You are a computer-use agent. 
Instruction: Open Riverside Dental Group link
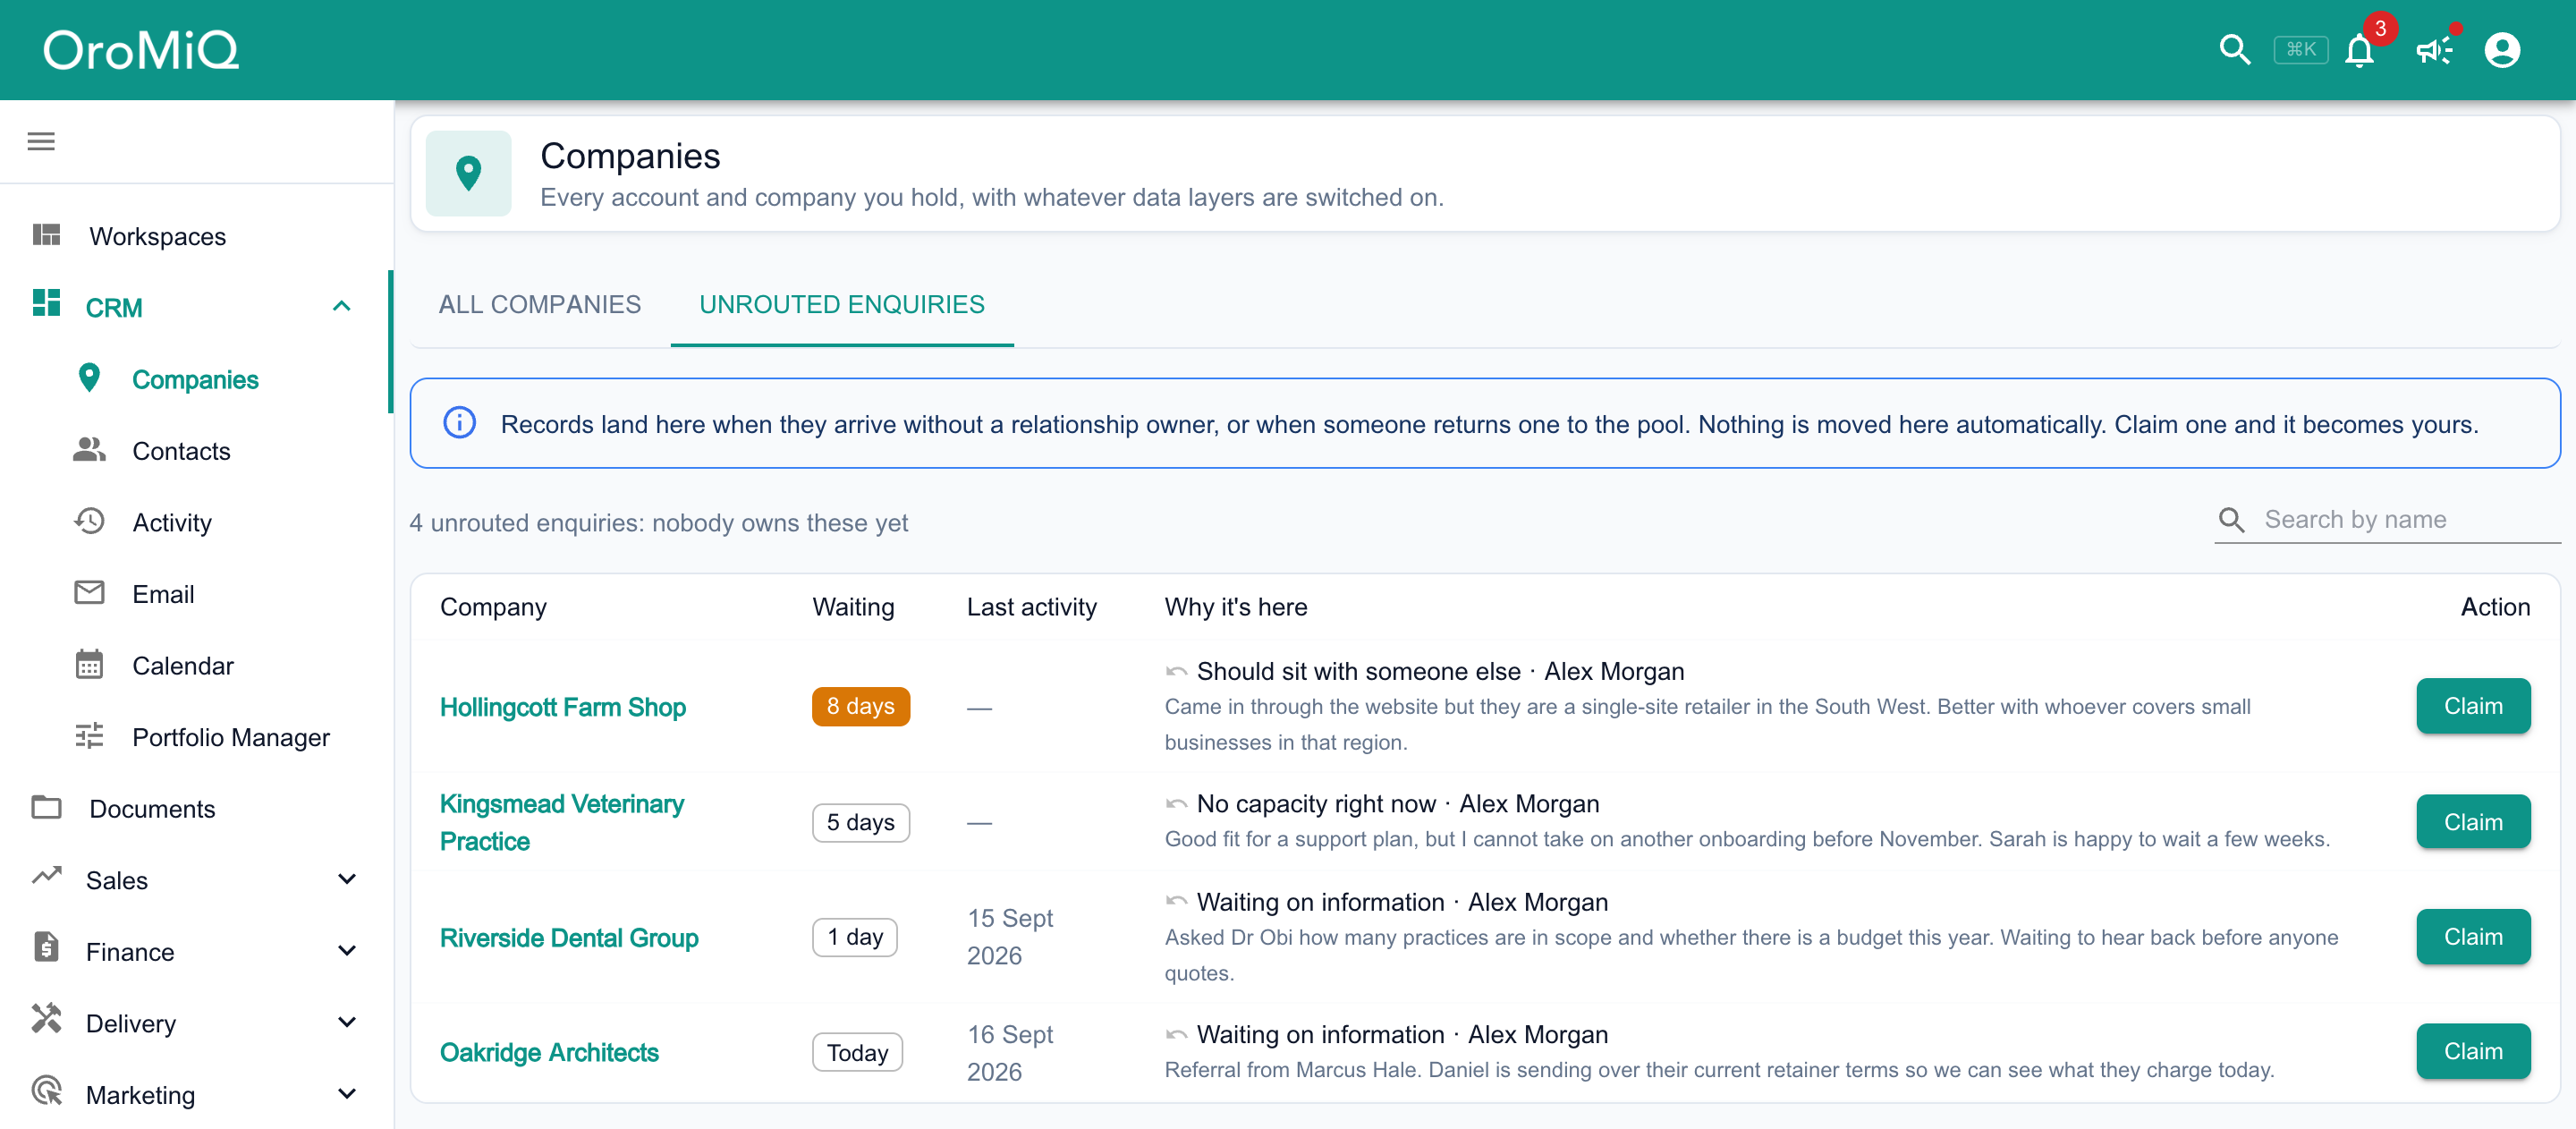coord(569,938)
